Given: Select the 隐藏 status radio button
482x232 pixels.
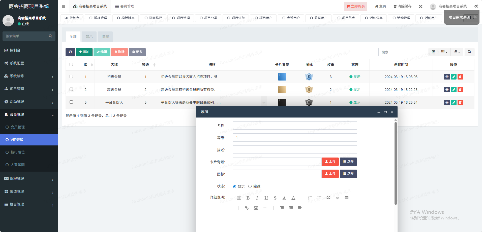Looking at the screenshot, I should (250, 186).
